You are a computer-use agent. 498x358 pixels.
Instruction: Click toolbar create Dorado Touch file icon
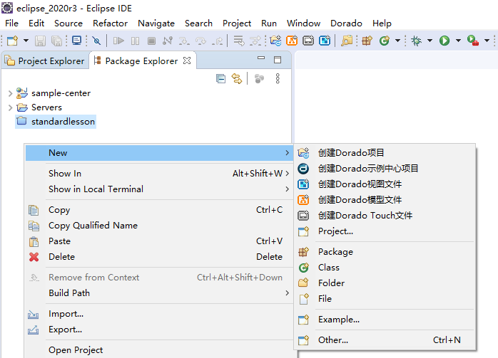click(x=308, y=41)
